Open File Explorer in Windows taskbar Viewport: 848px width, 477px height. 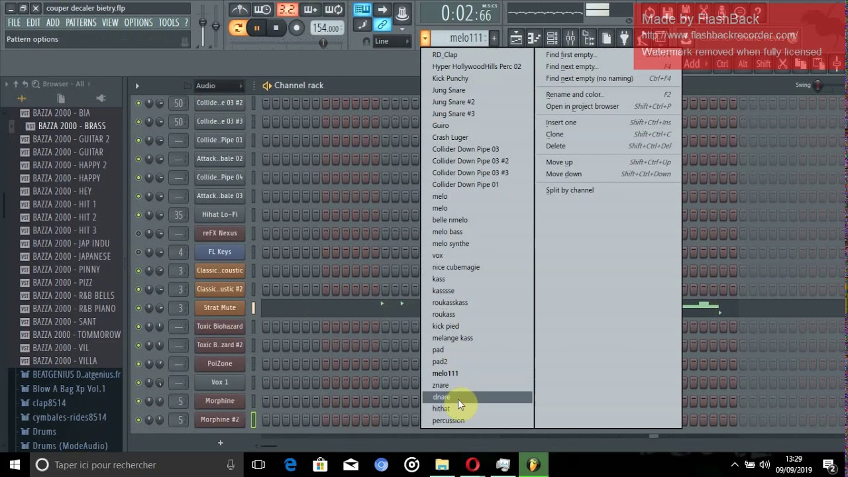[x=442, y=464]
